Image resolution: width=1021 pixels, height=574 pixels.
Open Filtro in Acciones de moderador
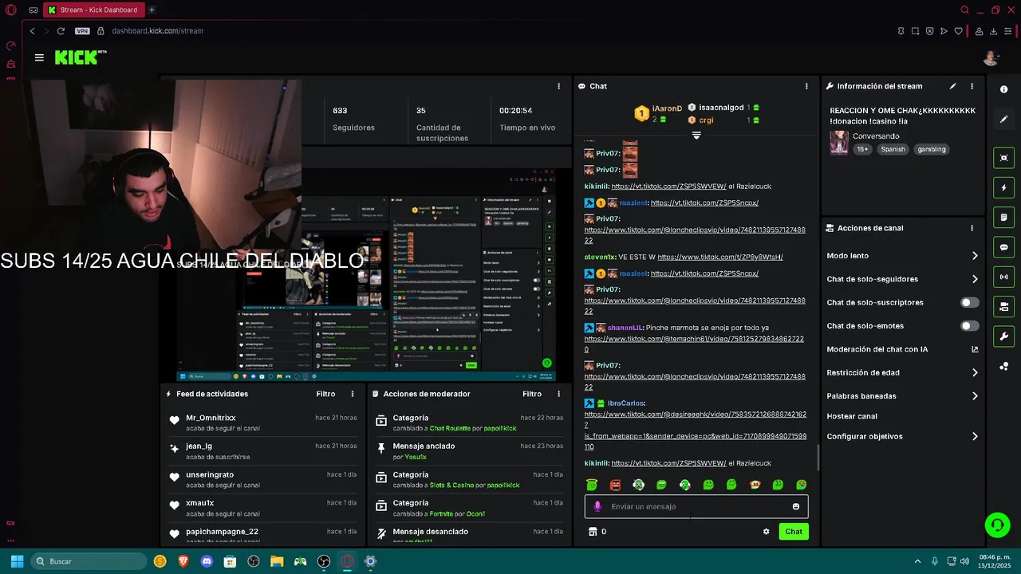532,394
